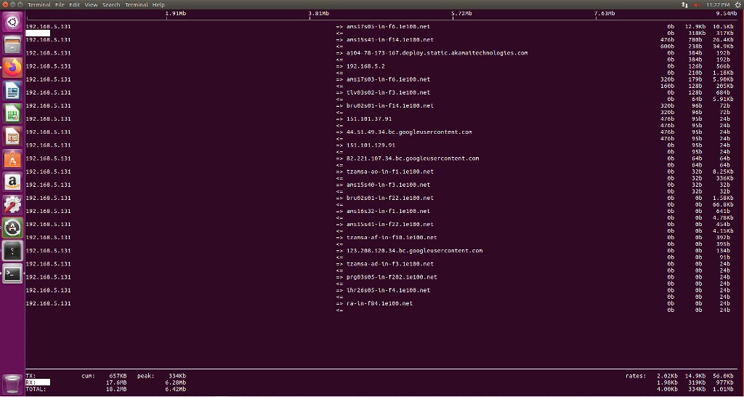The height and width of the screenshot is (397, 744).
Task: Click 44.51.49.34.bc.googleusercontent.com host
Action: 409,132
